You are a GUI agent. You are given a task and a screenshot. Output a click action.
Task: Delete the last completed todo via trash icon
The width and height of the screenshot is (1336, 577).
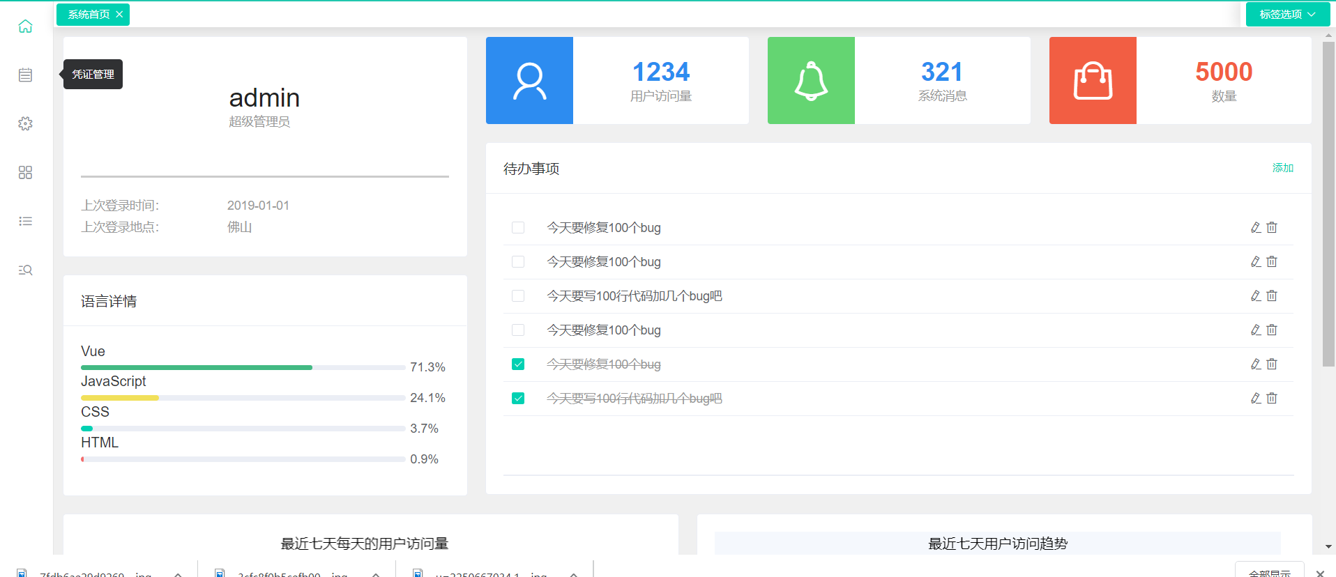coord(1272,399)
